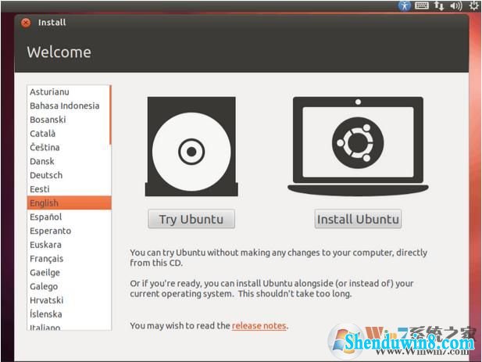Select Esperanto language
This screenshot has height=362, width=482.
(69, 231)
